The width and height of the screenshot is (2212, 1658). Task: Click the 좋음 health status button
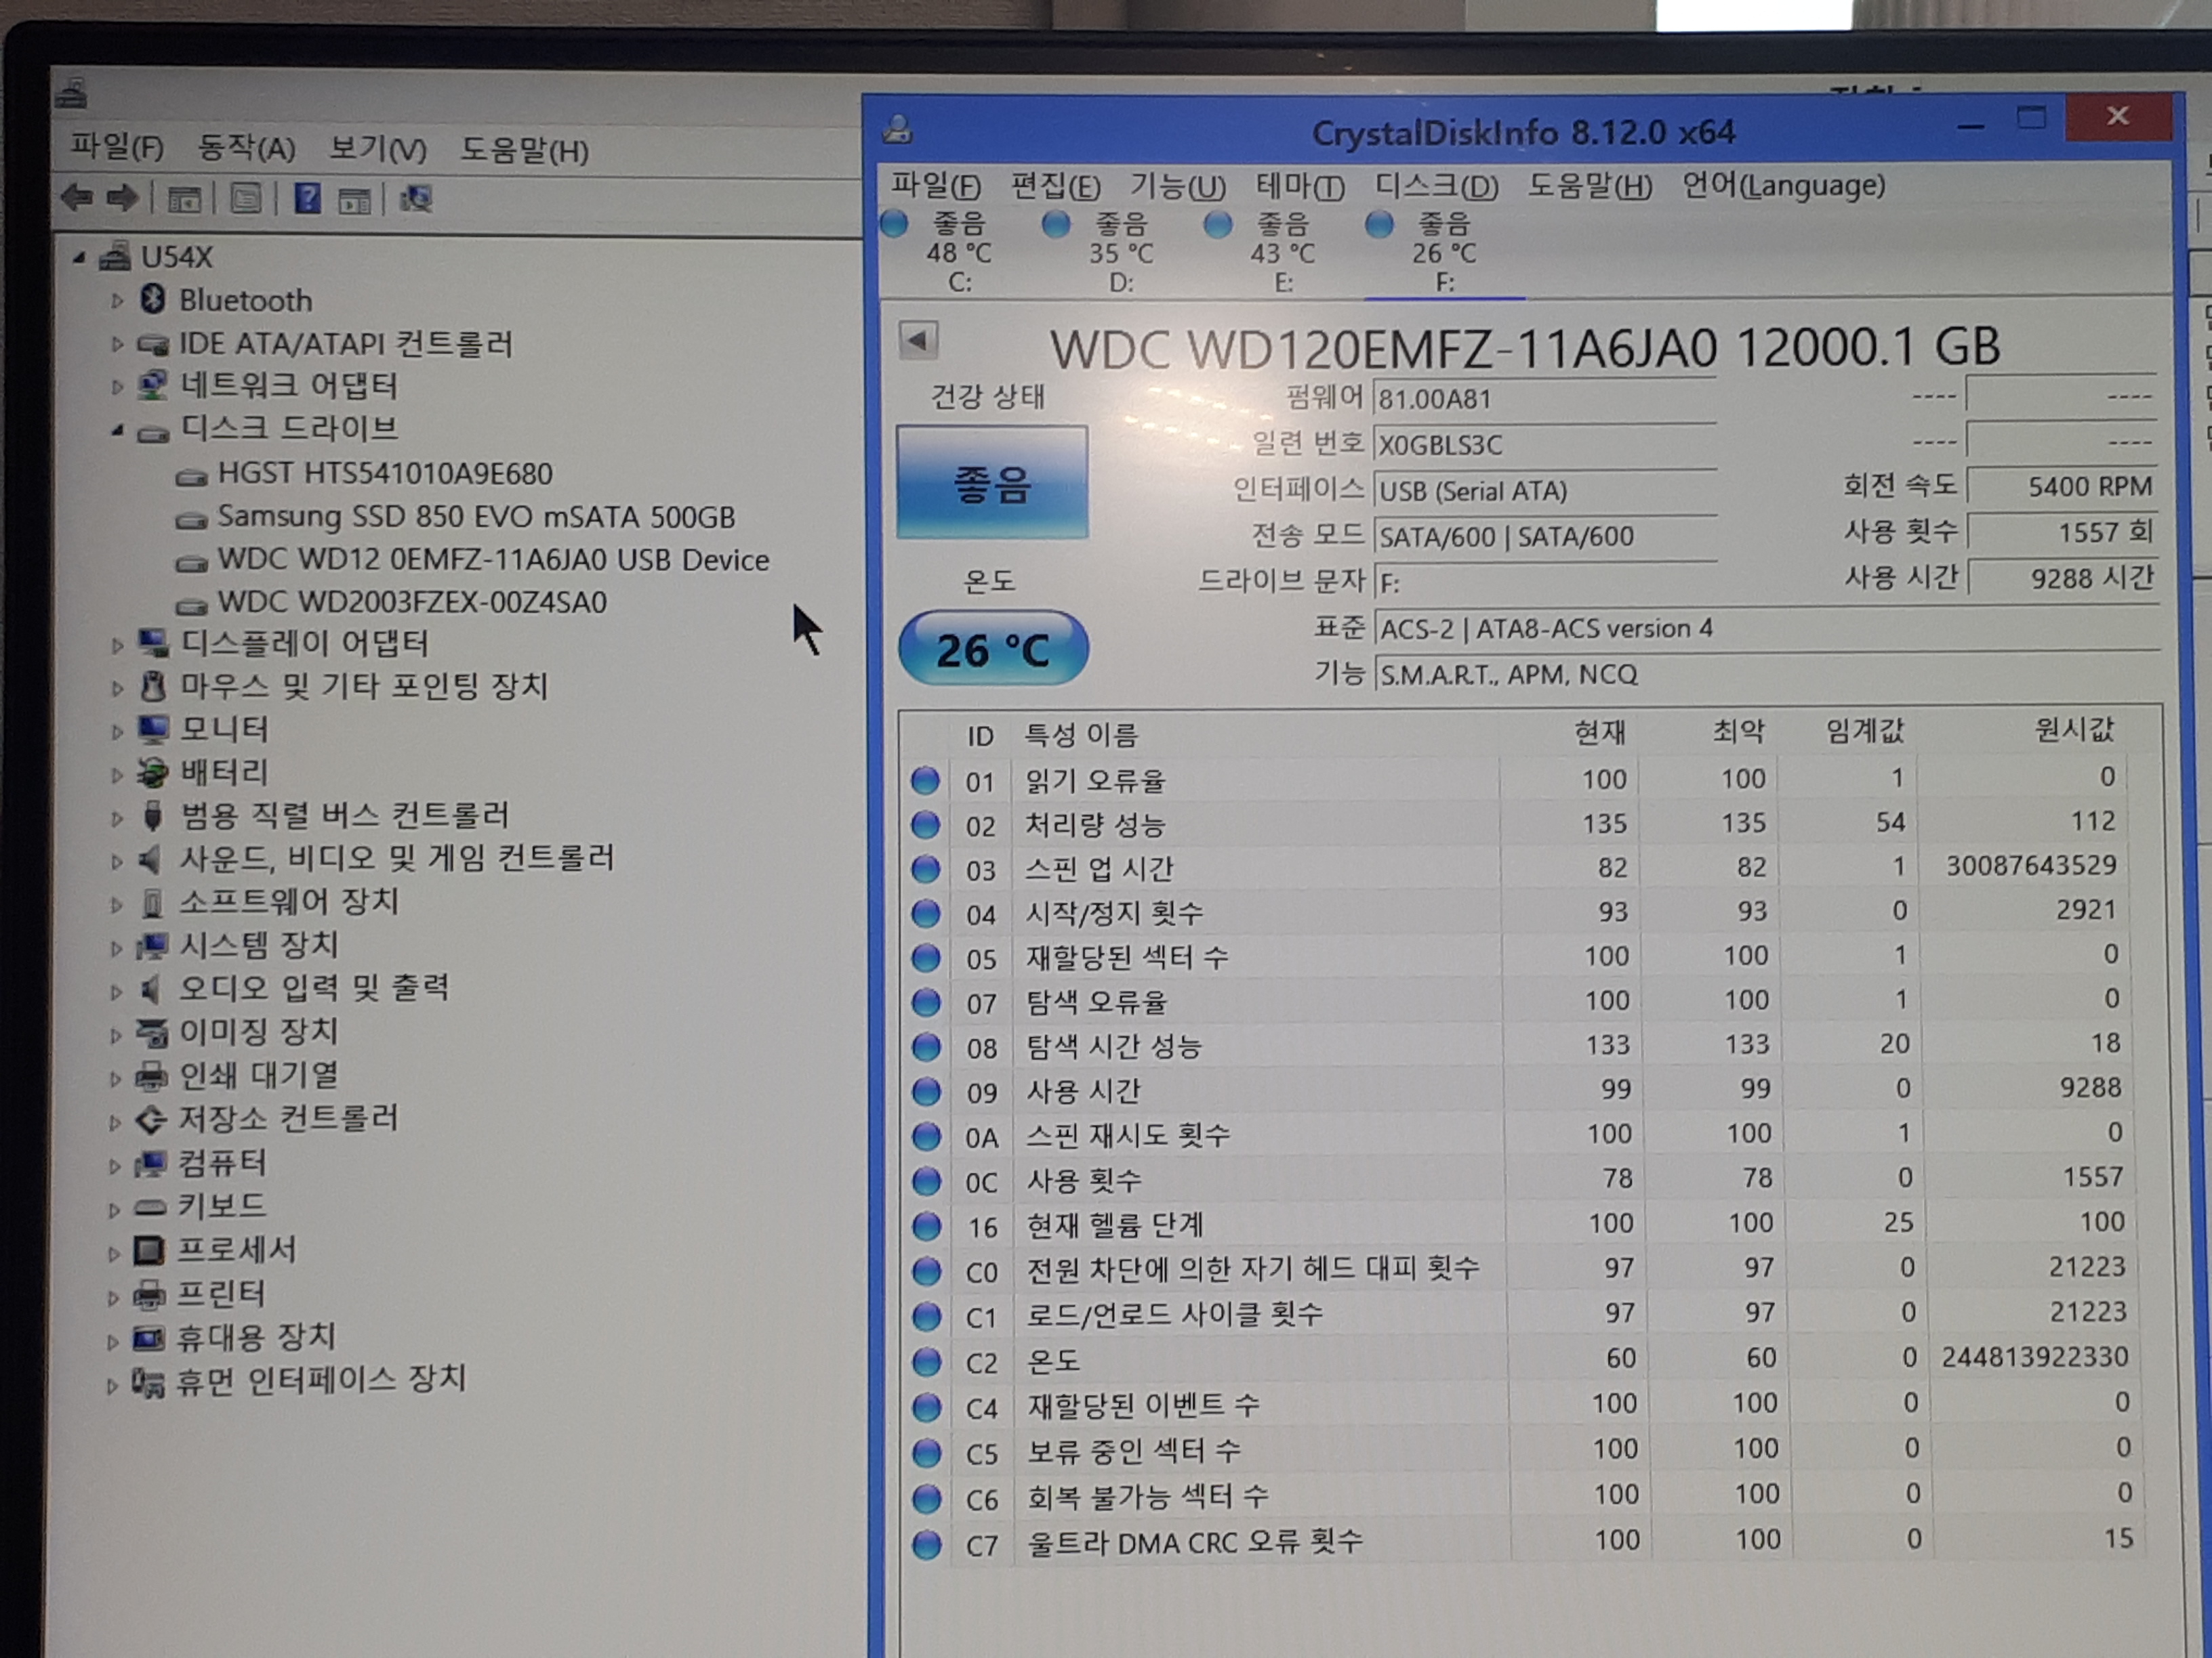point(992,483)
